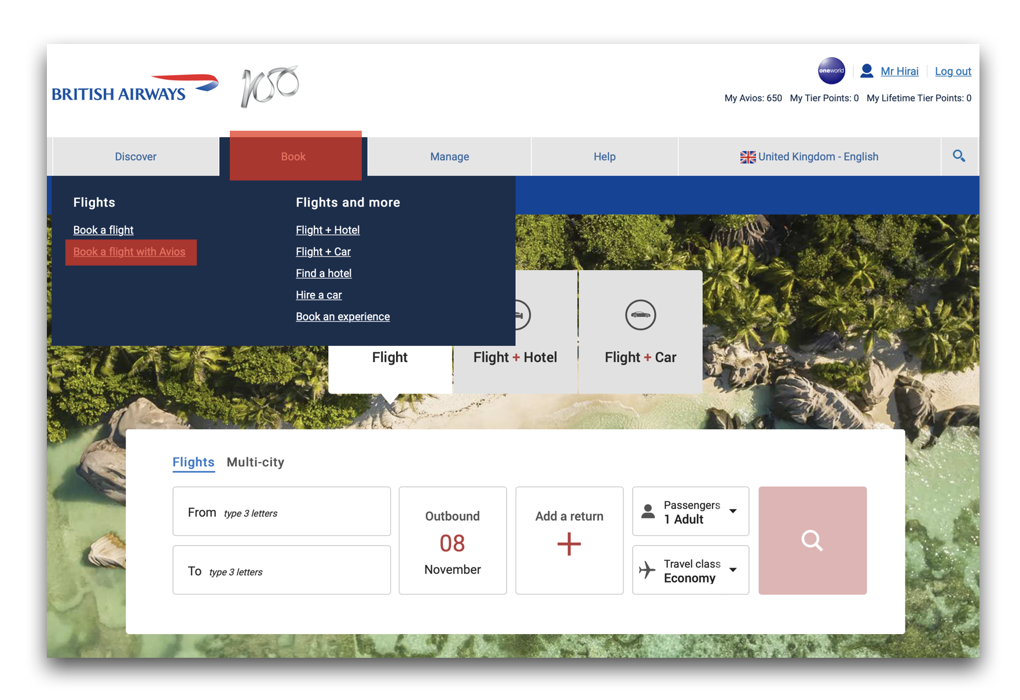Screen dimensions: 1020x700
Task: Click the My Avios: 650 balance
Action: coord(753,98)
